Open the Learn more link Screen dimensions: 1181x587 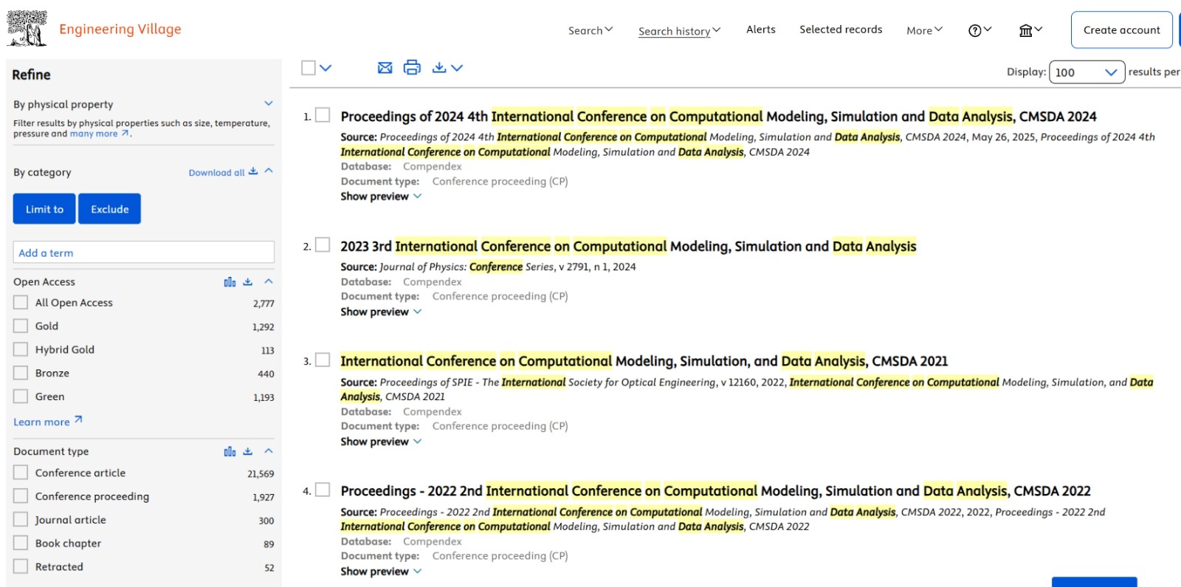(x=48, y=422)
